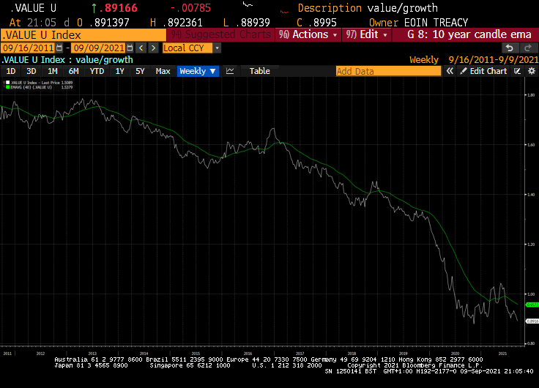Viewport: 539px width, 388px height.
Task: Click the pencil Edit Chart icon
Action: 464,71
